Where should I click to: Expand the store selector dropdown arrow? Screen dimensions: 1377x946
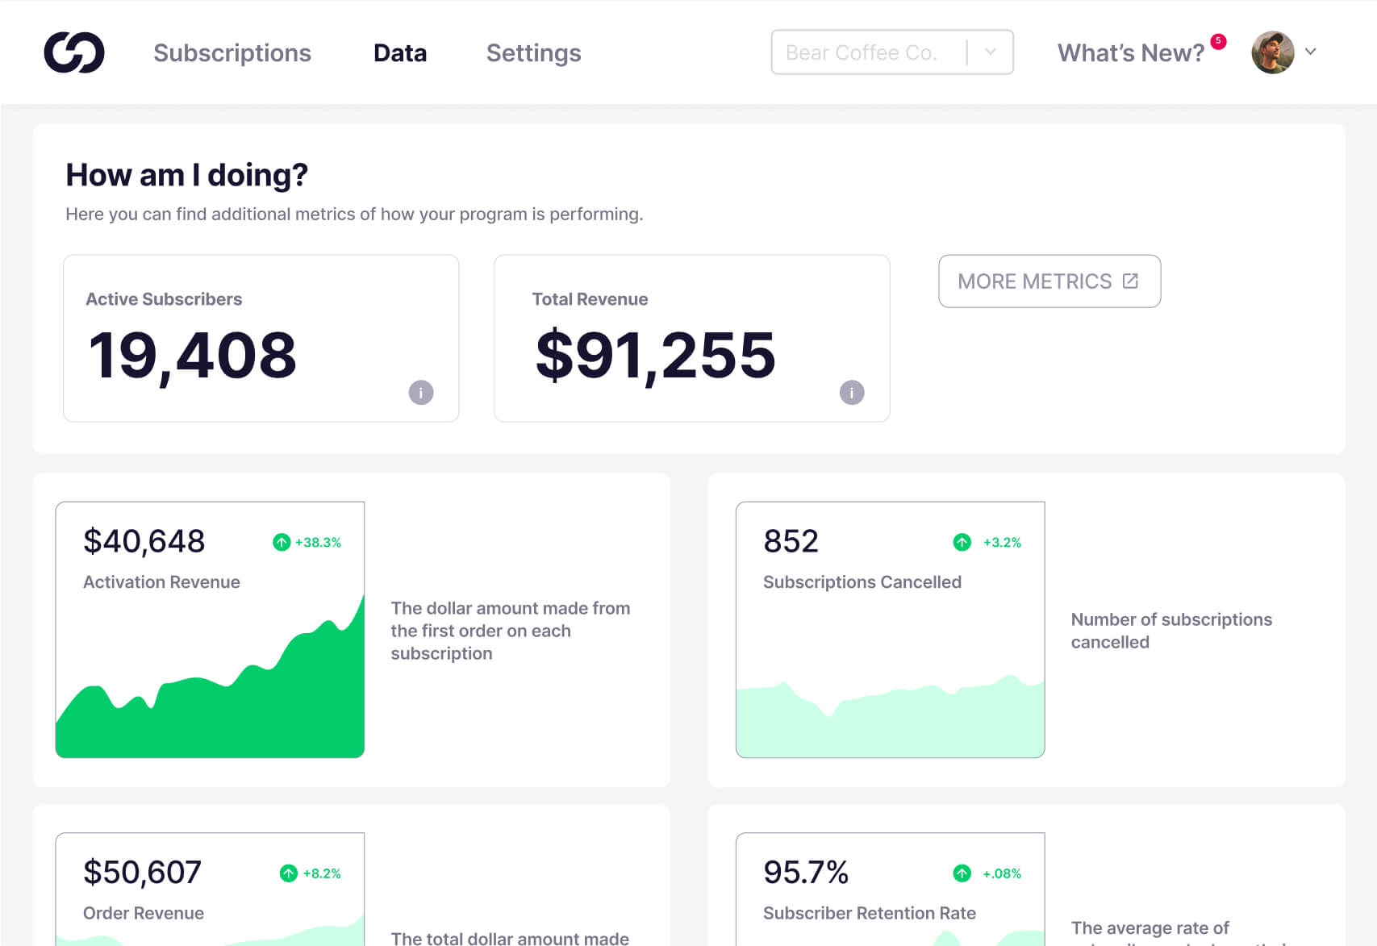tap(991, 52)
